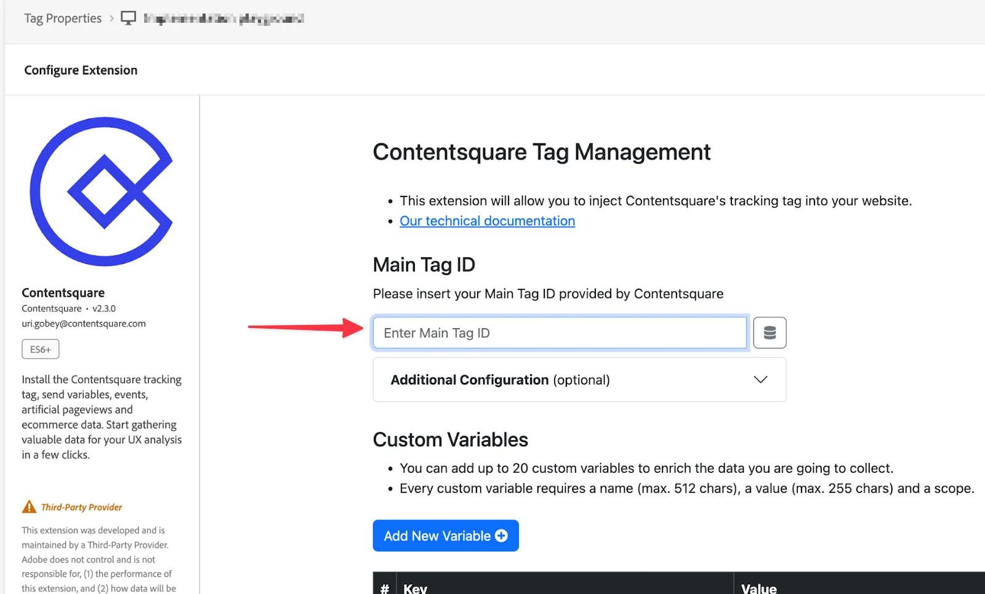Click Third-Party Provider label text
985x594 pixels.
click(x=81, y=507)
